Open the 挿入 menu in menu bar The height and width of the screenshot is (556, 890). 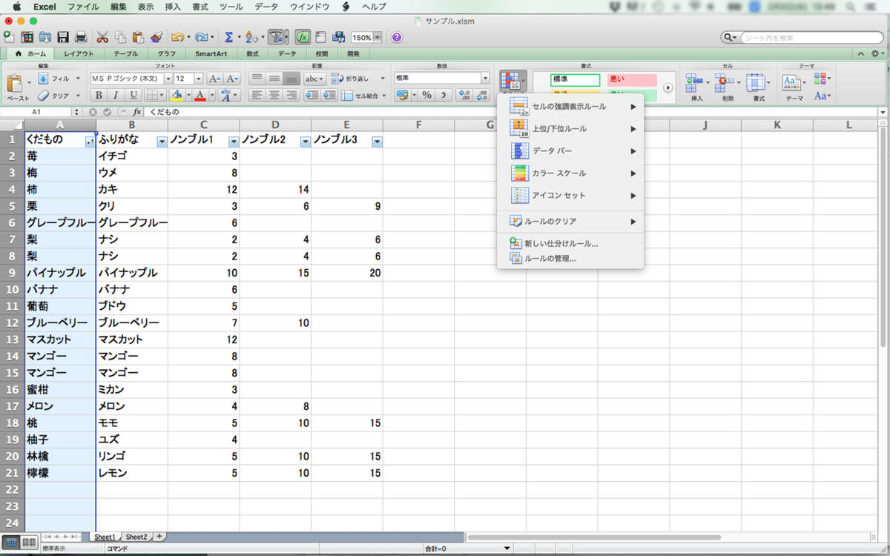[x=172, y=7]
